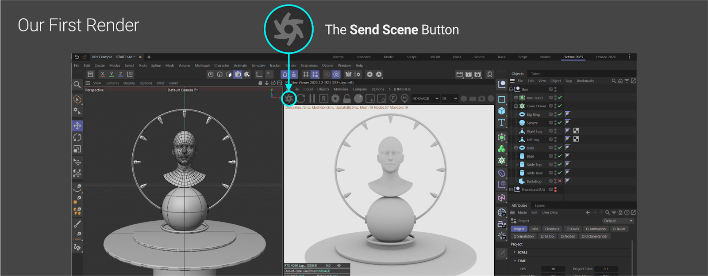Toggle Backdrop object's red X enable mark

560,181
